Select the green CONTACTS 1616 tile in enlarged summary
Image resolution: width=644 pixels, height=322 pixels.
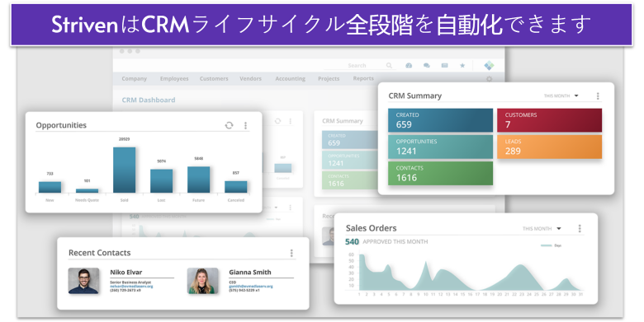(x=440, y=173)
